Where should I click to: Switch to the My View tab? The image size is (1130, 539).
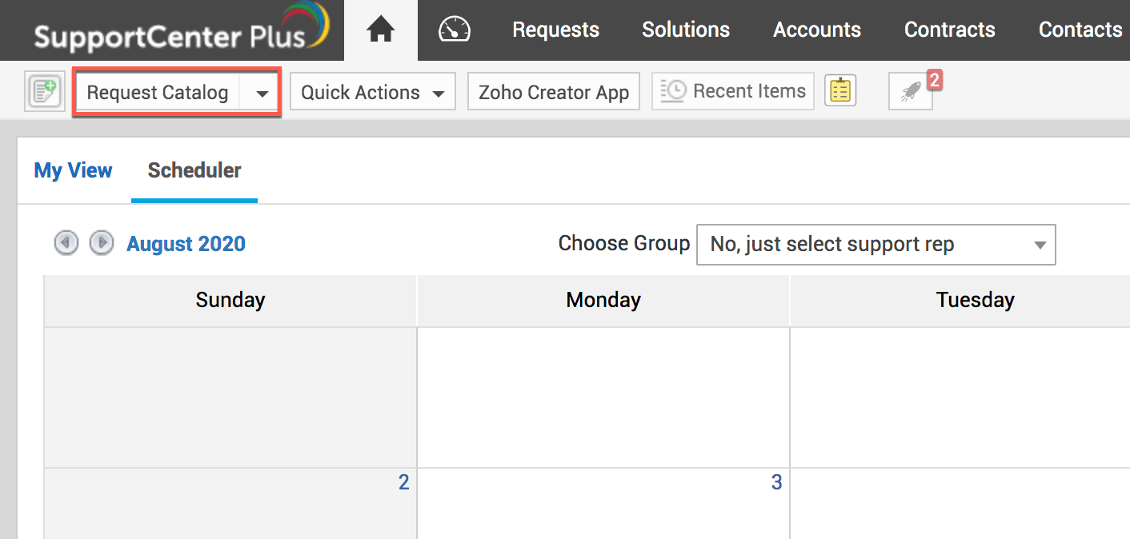[x=73, y=170]
